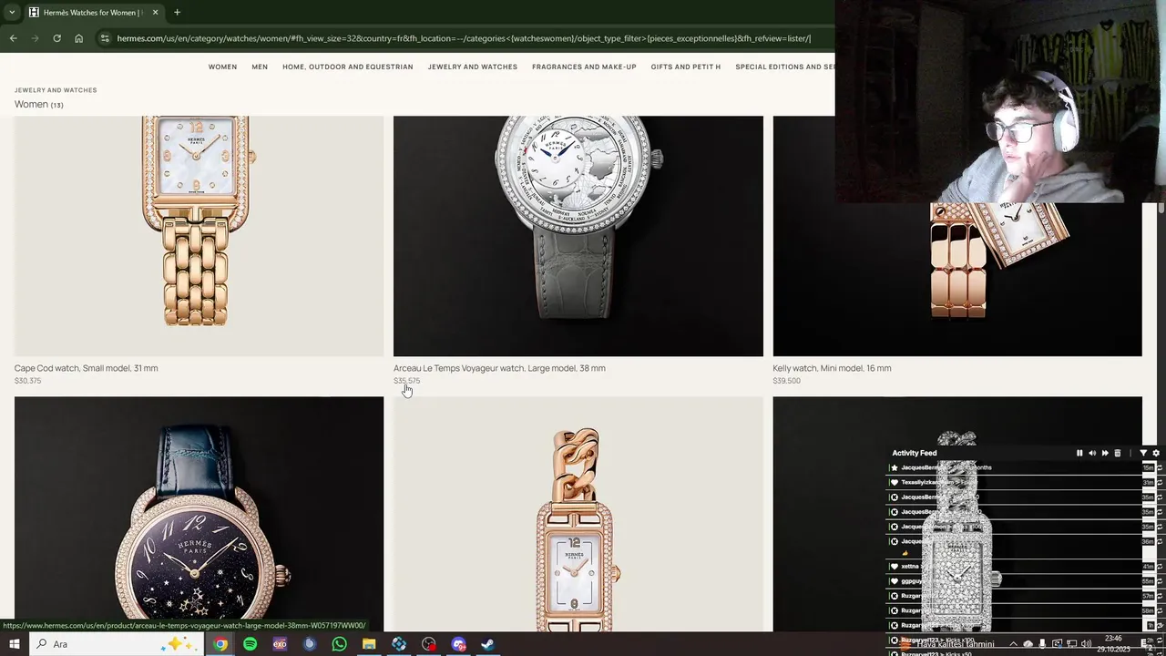Open the MEN menu
This screenshot has height=656, width=1166.
260,67
